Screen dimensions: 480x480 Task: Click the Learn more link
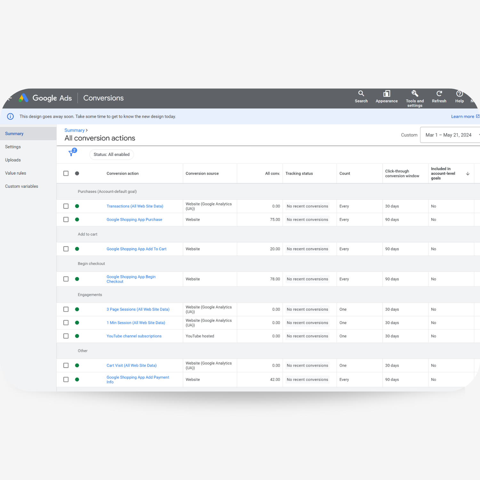465,116
